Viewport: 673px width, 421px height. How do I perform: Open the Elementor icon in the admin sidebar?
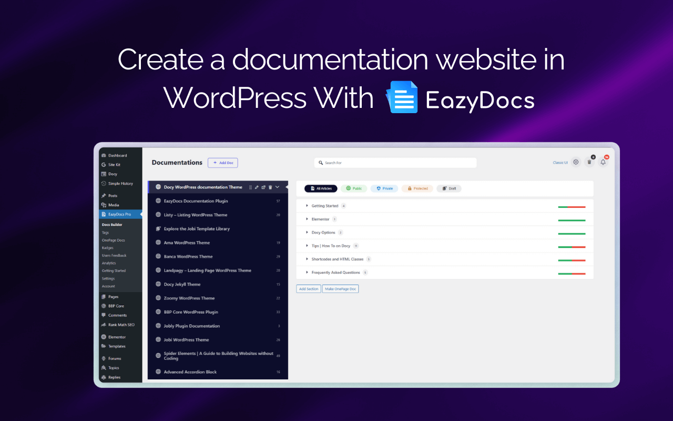pos(105,336)
